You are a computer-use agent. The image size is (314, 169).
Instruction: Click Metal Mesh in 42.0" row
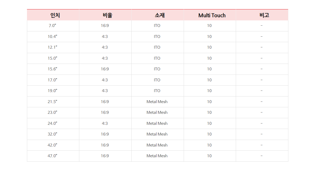pyautogui.click(x=157, y=145)
